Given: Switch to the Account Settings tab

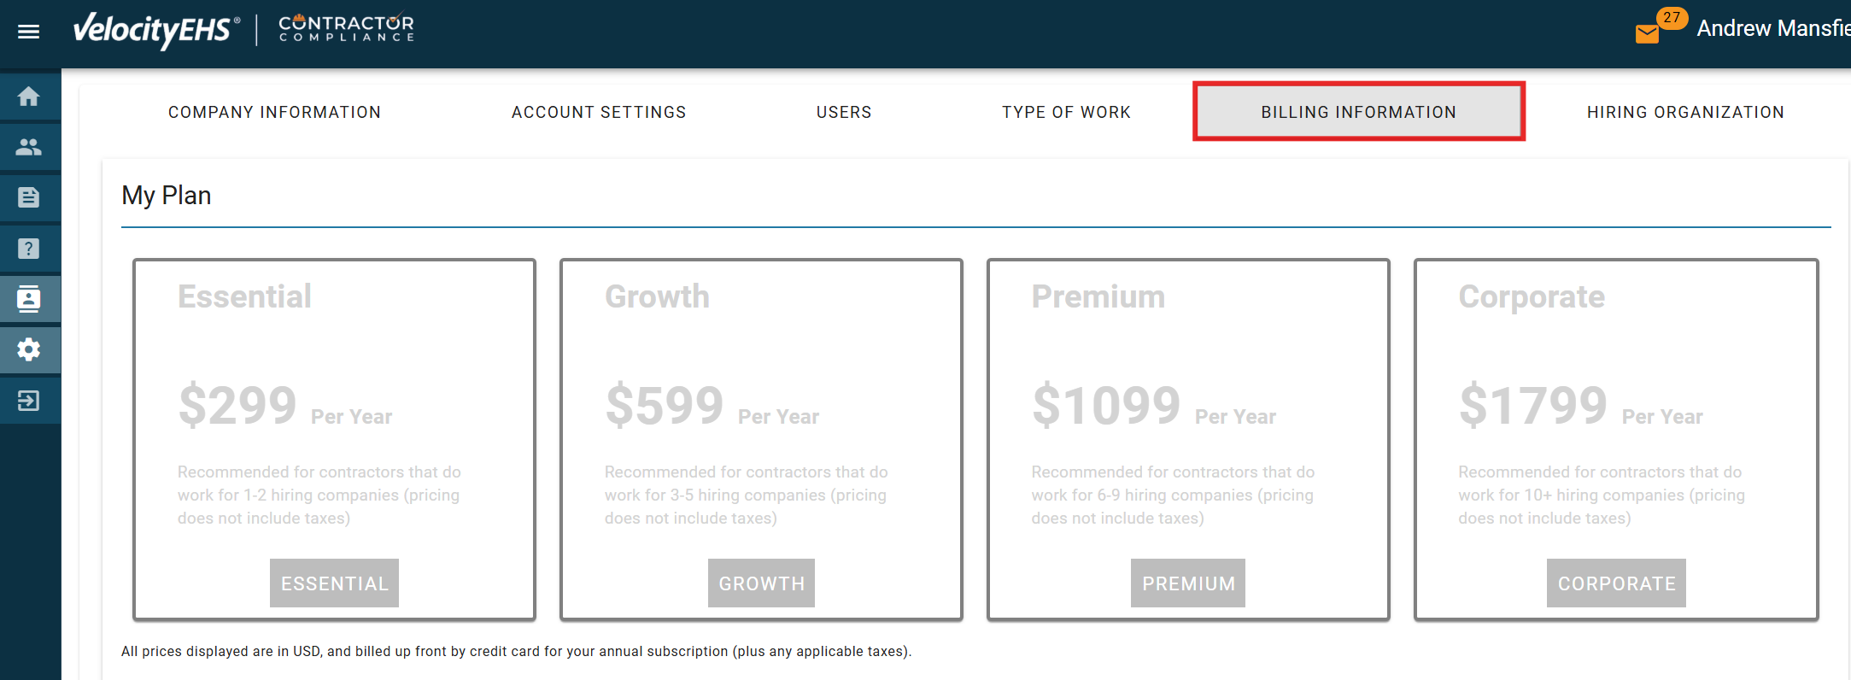Looking at the screenshot, I should 599,112.
